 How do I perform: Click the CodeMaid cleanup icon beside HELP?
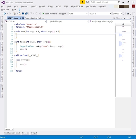tap(20, 9)
